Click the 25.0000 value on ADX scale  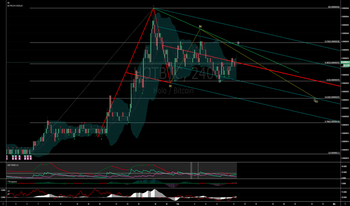[x=344, y=172]
